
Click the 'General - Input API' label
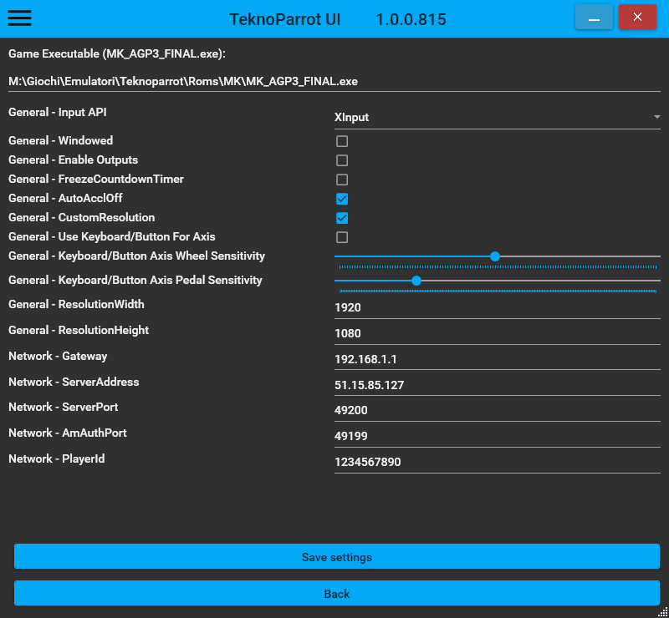58,113
